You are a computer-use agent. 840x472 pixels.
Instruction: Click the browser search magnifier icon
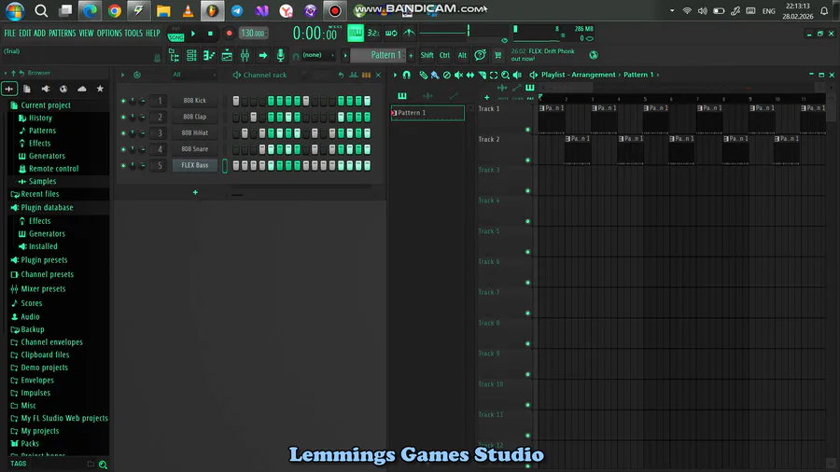pos(103,465)
